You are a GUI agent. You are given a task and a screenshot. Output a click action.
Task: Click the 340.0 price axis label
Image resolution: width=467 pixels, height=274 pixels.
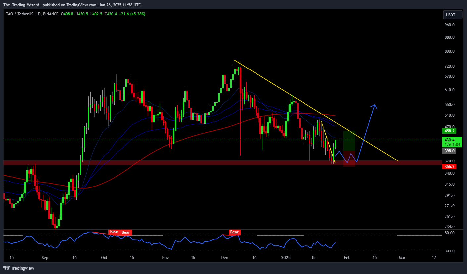tap(450, 173)
